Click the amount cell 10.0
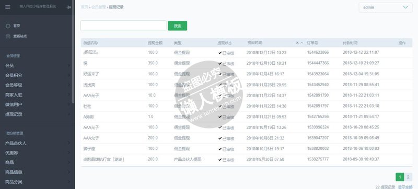Image resolution: width=418 pixels, height=189 pixels. [x=152, y=95]
